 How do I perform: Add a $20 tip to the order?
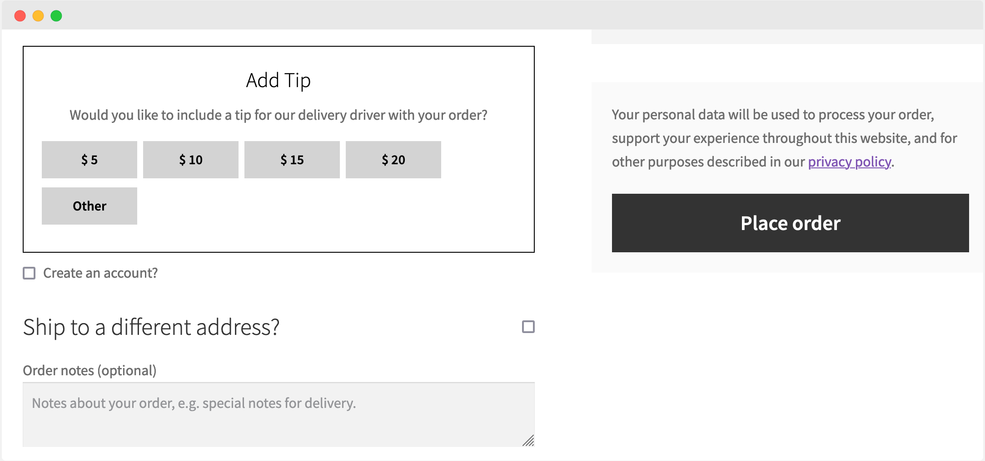tap(393, 160)
